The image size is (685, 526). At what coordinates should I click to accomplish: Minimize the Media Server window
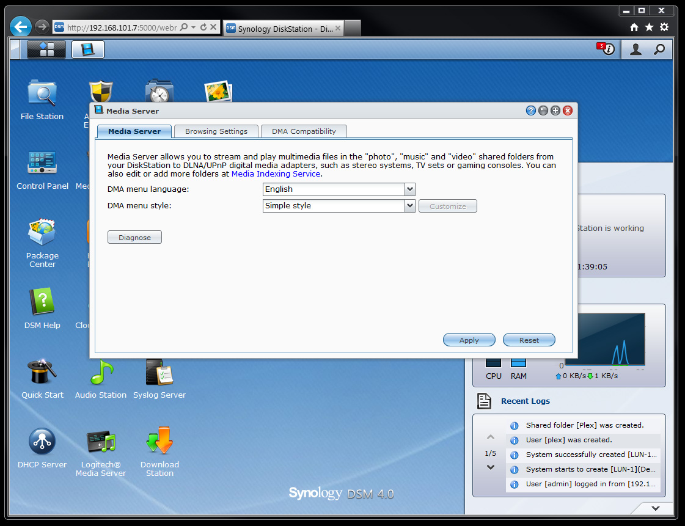click(x=543, y=111)
